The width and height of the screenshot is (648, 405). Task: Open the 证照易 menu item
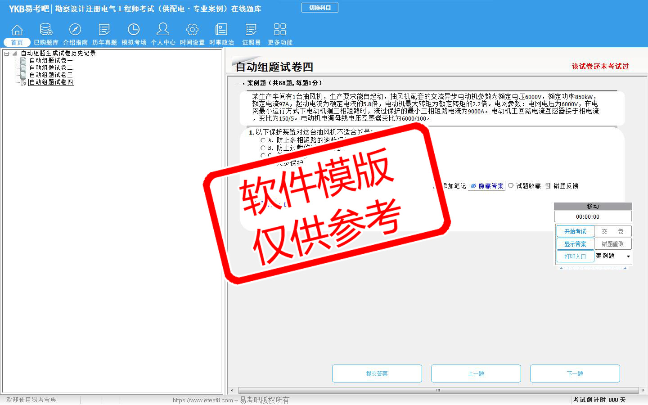(251, 35)
